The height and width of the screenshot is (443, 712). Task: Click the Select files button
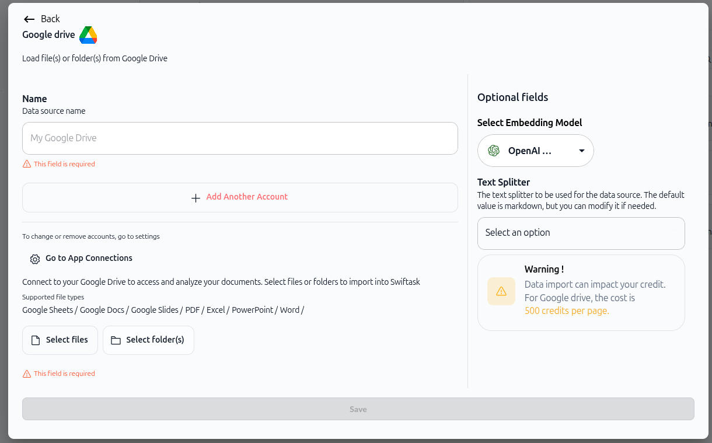coord(60,340)
